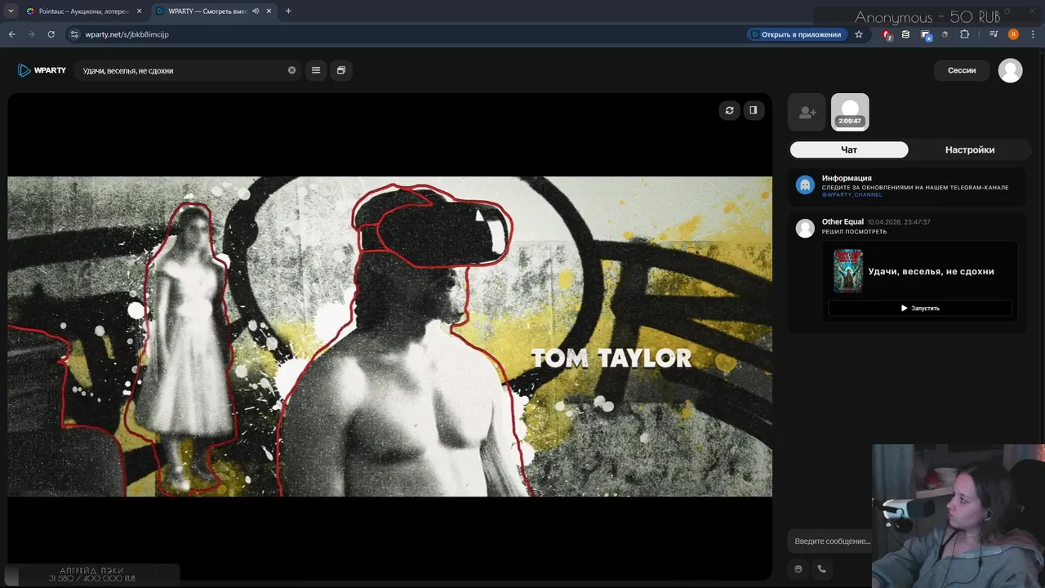
Task: Go back with the browser back arrow
Action: (x=11, y=34)
